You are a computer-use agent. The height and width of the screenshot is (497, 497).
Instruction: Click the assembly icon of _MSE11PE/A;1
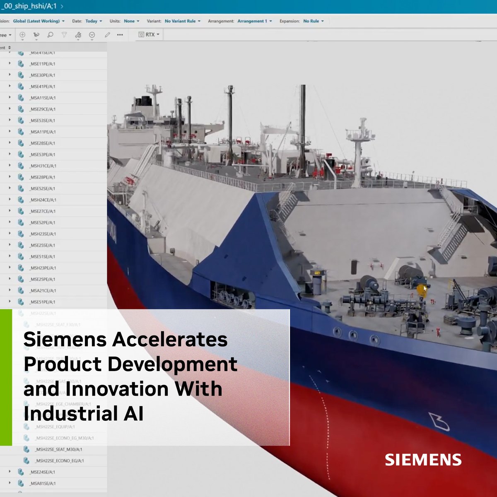(20, 64)
